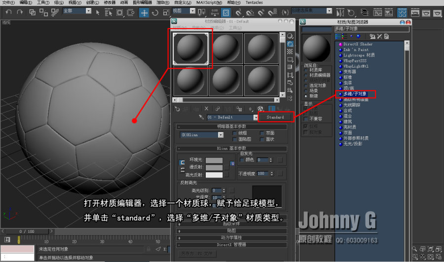Open the Tentacles menu
This screenshot has width=444, height=262.
(x=254, y=2)
